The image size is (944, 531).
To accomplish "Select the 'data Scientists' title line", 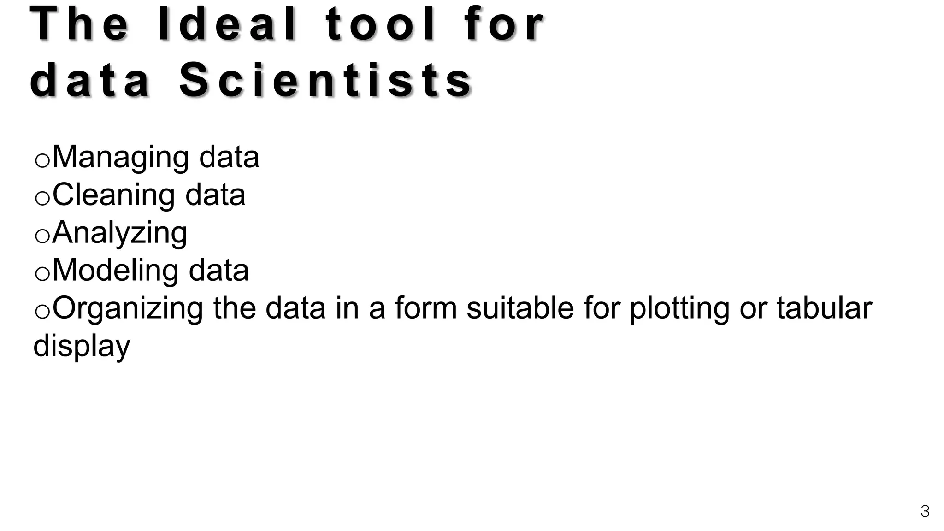I will coord(250,80).
